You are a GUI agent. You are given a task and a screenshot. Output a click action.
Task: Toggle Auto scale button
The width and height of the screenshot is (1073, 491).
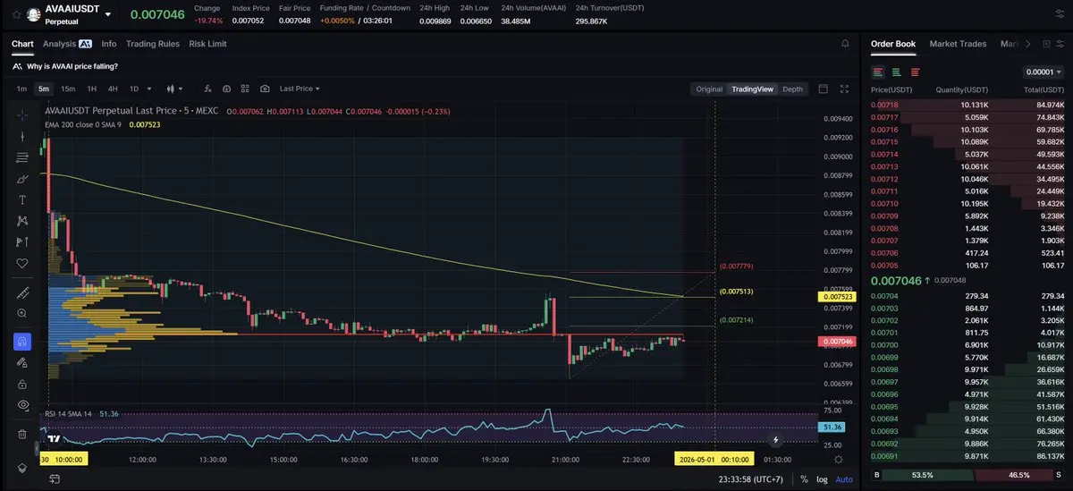click(x=843, y=479)
